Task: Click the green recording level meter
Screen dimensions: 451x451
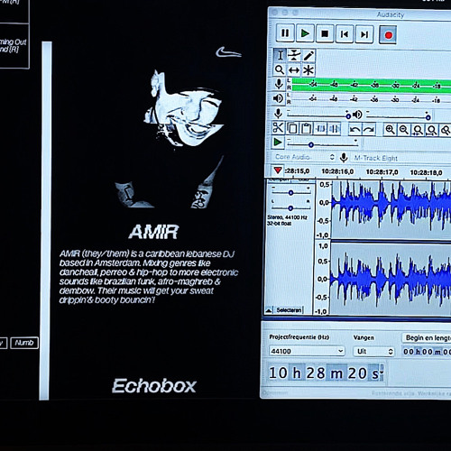Action: [372, 85]
